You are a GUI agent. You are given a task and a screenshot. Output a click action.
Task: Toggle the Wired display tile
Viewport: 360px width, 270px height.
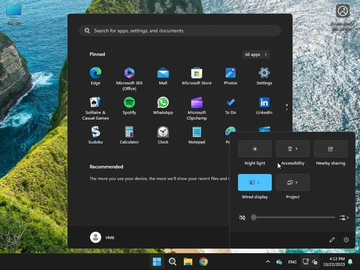[255, 182]
